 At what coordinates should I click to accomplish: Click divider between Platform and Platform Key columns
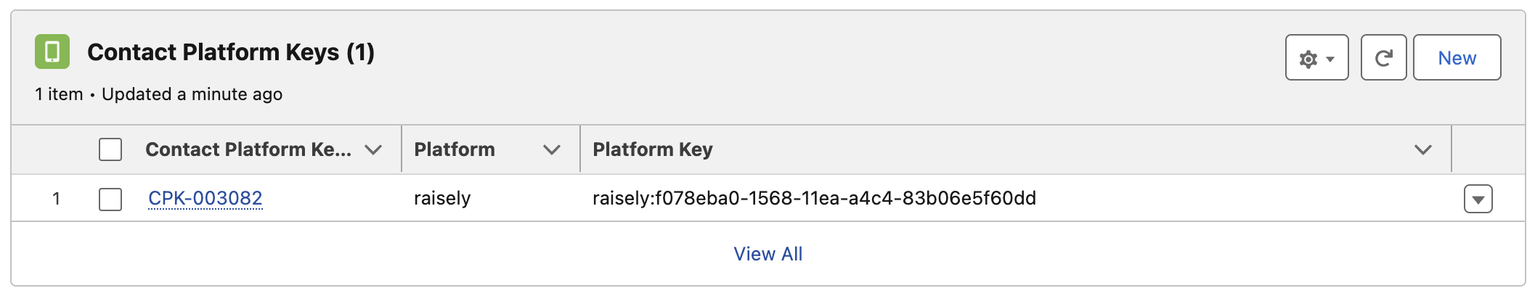tap(580, 149)
